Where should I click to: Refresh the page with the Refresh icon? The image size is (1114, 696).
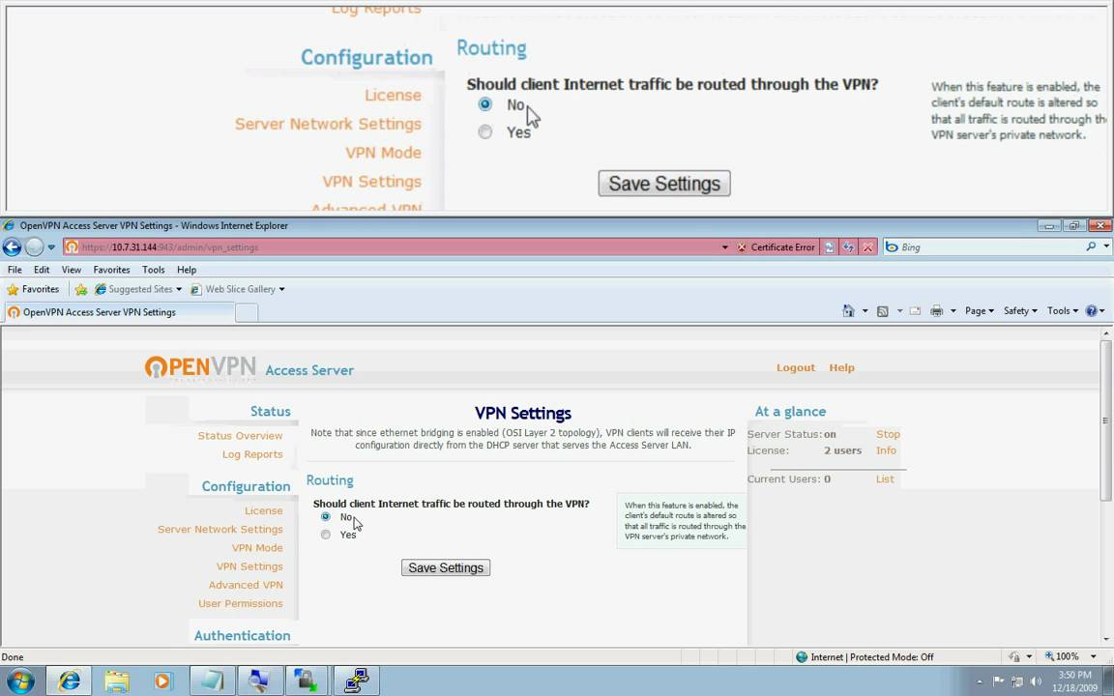point(848,247)
